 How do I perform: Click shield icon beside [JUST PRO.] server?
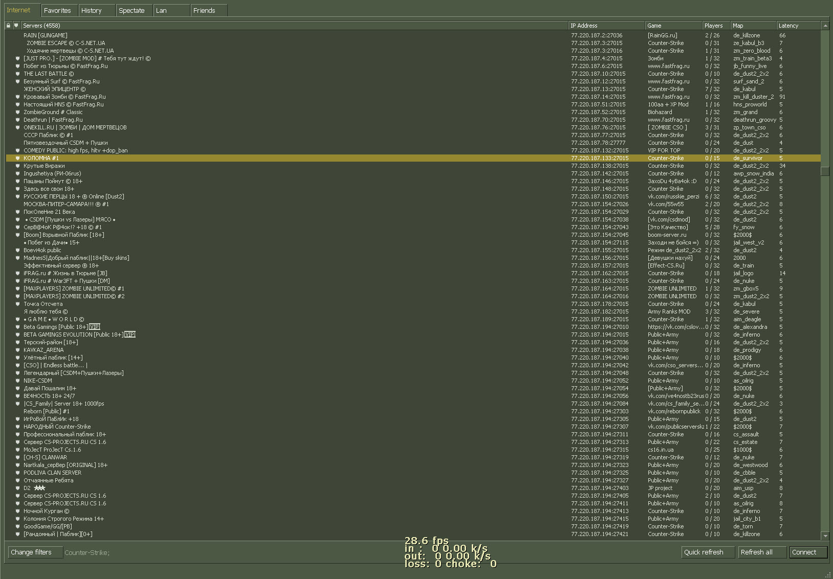pyautogui.click(x=17, y=58)
